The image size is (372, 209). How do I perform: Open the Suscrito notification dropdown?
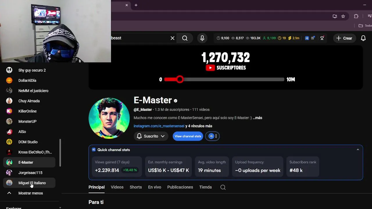[x=151, y=136]
